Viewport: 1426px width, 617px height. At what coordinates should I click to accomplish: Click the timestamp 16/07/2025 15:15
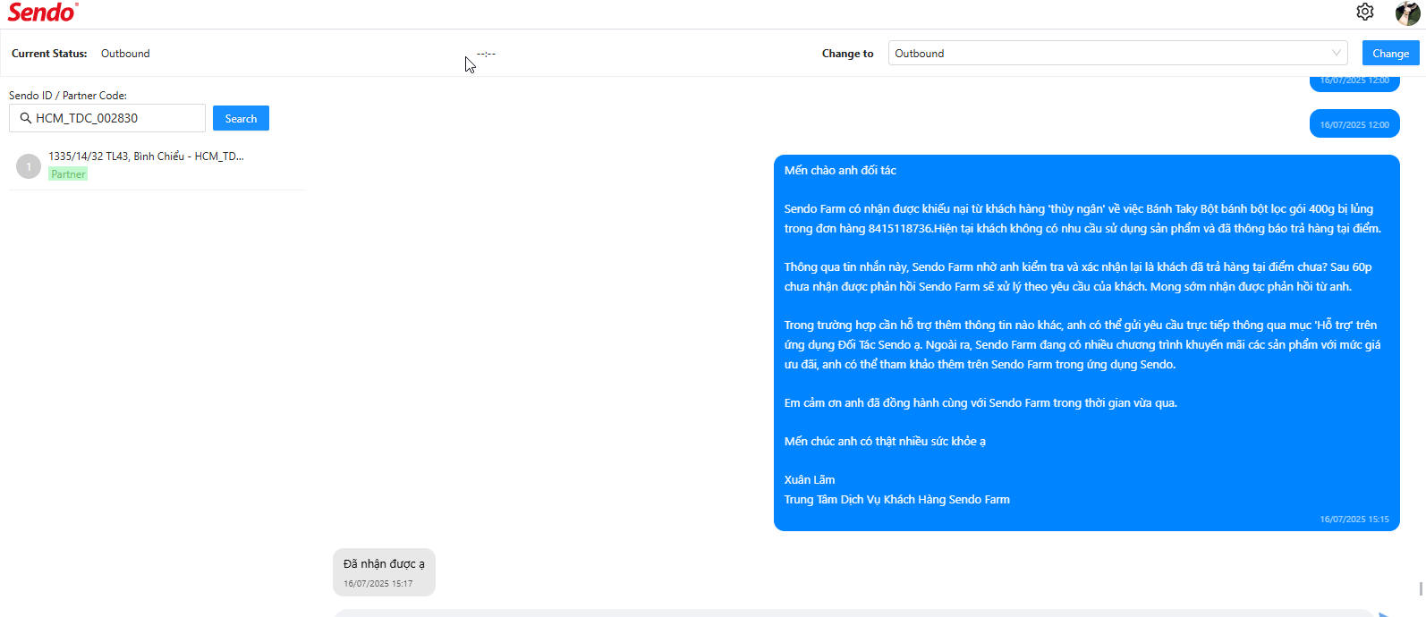click(1354, 520)
